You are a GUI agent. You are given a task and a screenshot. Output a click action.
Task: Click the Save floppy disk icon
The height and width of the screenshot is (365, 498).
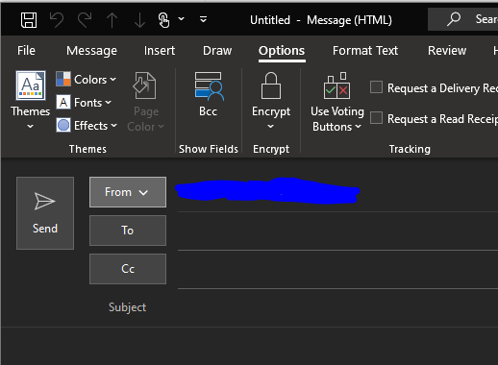(x=29, y=20)
